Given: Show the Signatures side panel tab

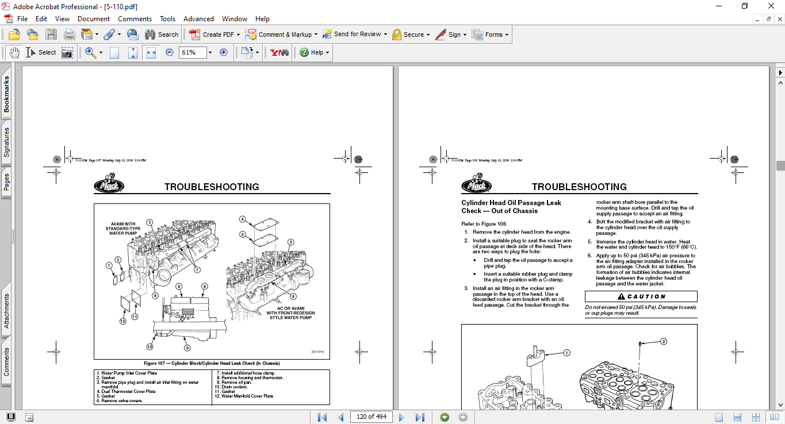Looking at the screenshot, I should [6, 142].
